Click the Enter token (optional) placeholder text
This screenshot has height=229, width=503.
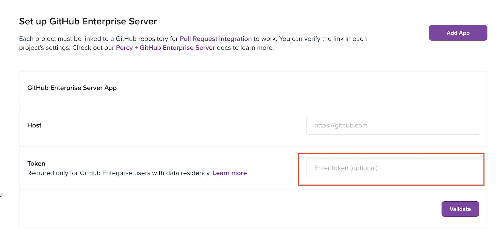point(346,168)
